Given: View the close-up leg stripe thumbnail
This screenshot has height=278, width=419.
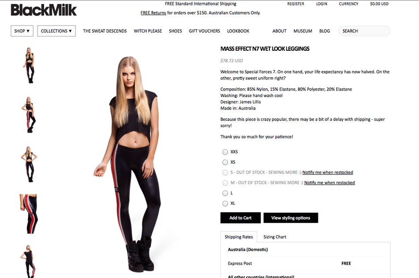Looking at the screenshot, I should click(29, 214).
